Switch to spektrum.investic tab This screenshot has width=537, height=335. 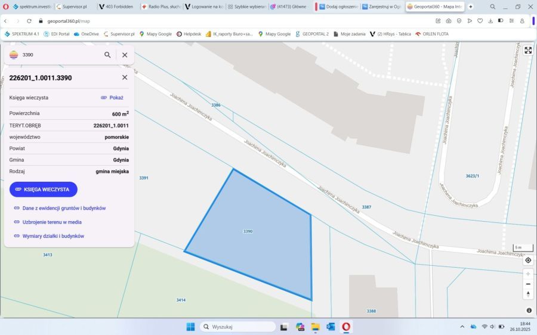[32, 7]
